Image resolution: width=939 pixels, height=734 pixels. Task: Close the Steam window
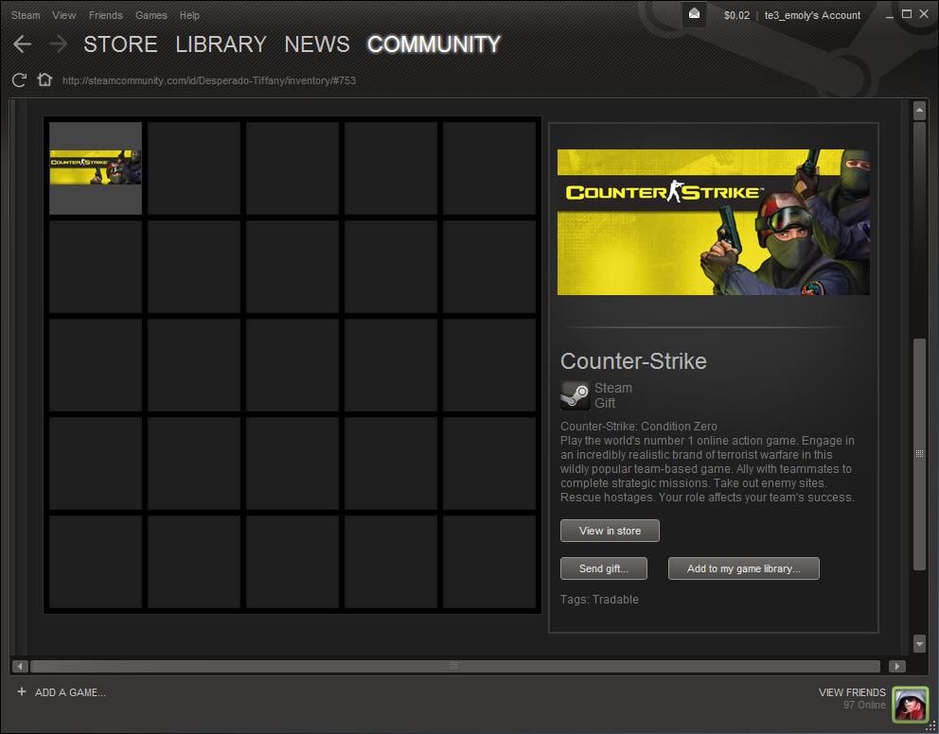click(924, 14)
